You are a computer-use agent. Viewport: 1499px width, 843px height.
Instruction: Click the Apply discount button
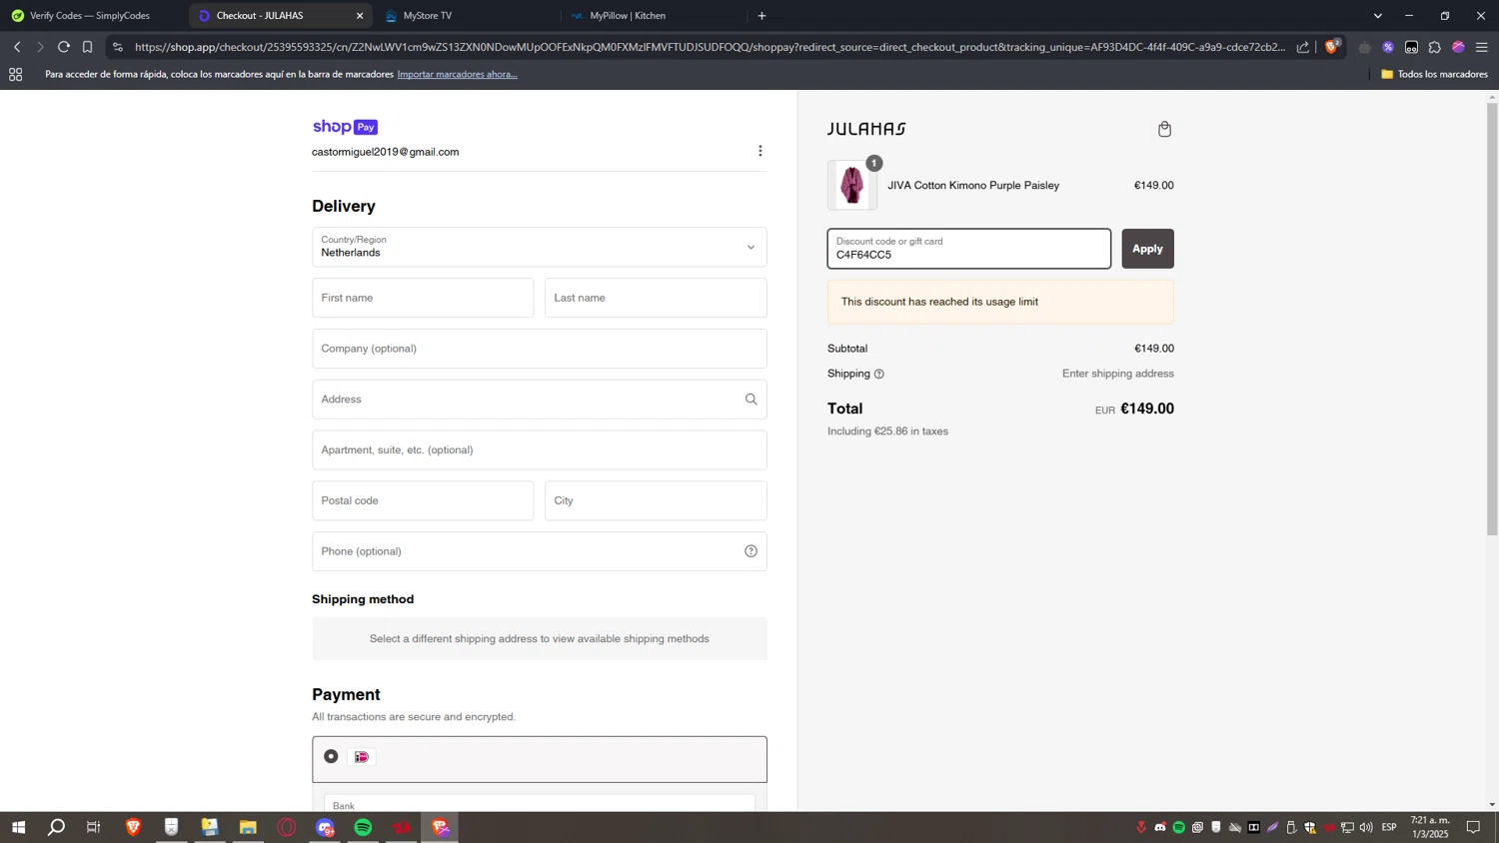[x=1147, y=249]
